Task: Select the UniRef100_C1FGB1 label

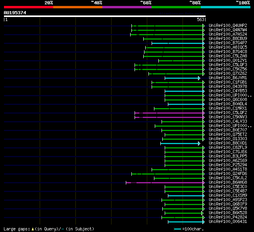Action: tap(228, 82)
